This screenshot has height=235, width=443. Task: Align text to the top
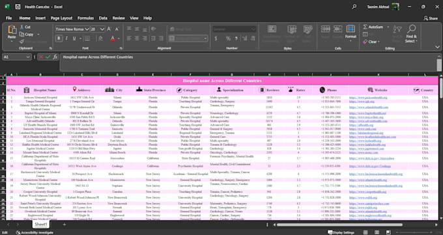[x=129, y=29]
